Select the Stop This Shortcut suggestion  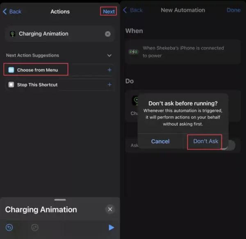[x=59, y=85]
